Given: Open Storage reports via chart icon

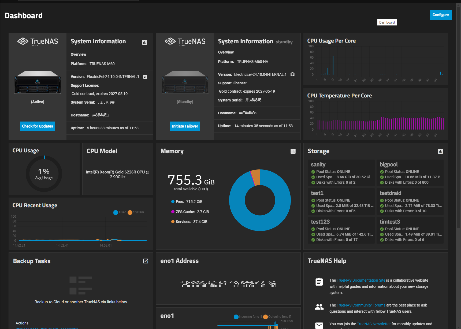Looking at the screenshot, I should 440,151.
